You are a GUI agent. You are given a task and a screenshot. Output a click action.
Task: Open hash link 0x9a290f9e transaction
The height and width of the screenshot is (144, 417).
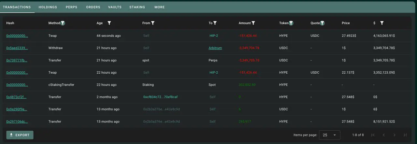[17, 109]
